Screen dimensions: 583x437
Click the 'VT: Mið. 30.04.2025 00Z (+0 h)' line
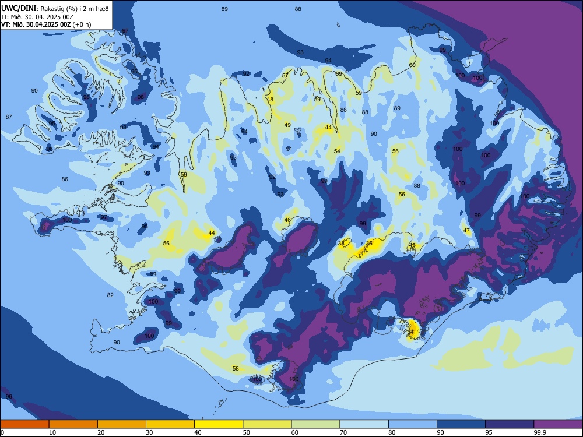pos(46,24)
